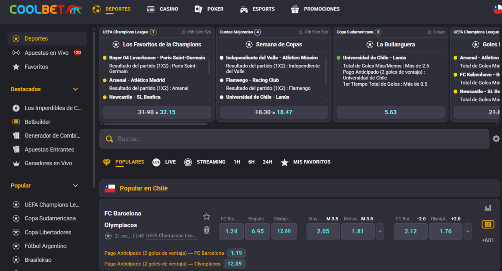Open the BB betbuilder icon for match
Image resolution: width=502 pixels, height=271 pixels.
pyautogui.click(x=488, y=224)
